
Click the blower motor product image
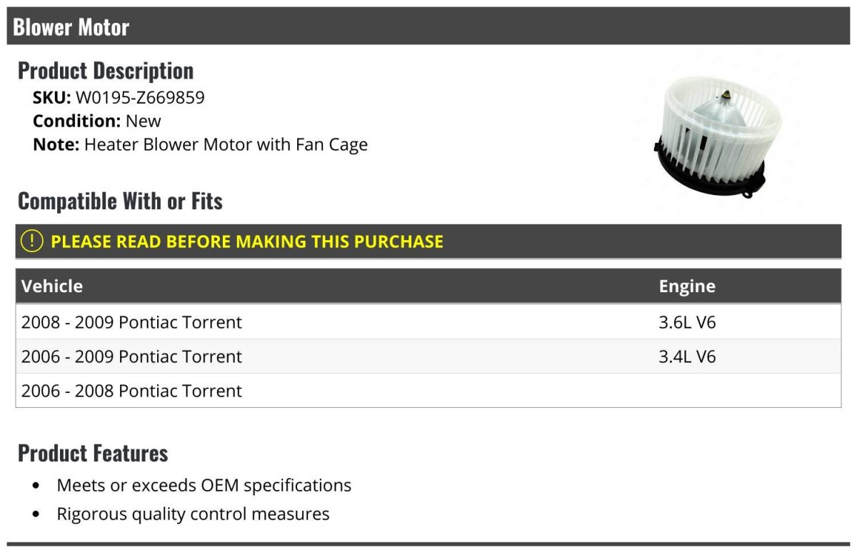click(x=710, y=137)
